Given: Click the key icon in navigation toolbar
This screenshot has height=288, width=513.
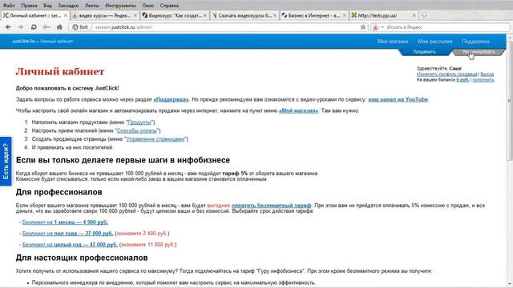Looking at the screenshot, I should (46, 27).
